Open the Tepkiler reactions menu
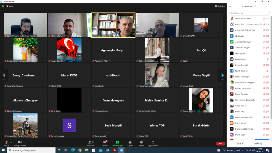This screenshot has width=272, height=153. pos(141,143)
